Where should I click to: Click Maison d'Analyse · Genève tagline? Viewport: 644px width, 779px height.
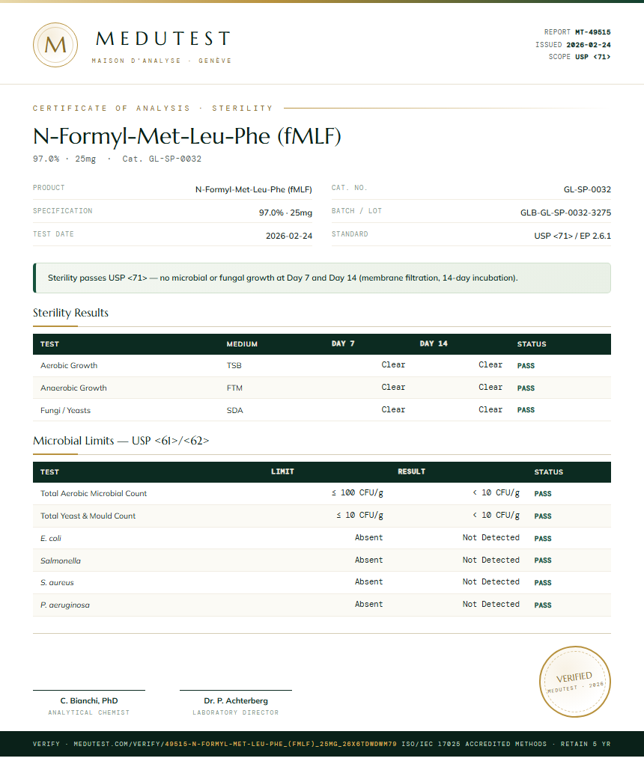pyautogui.click(x=162, y=61)
